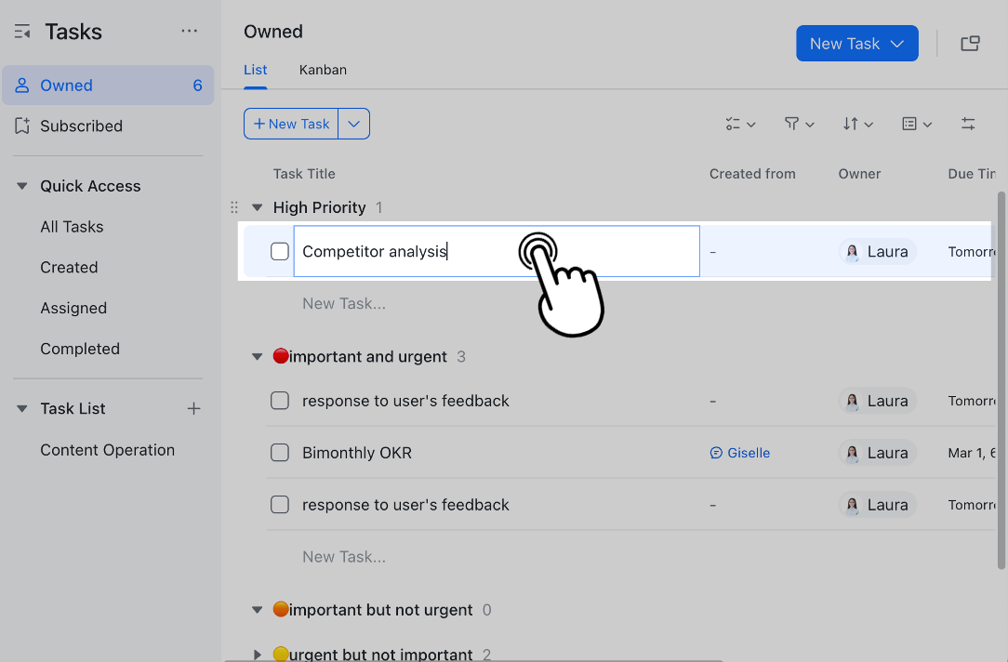The image size is (1008, 662).
Task: Check the Competitor analysis checkbox
Action: [x=279, y=251]
